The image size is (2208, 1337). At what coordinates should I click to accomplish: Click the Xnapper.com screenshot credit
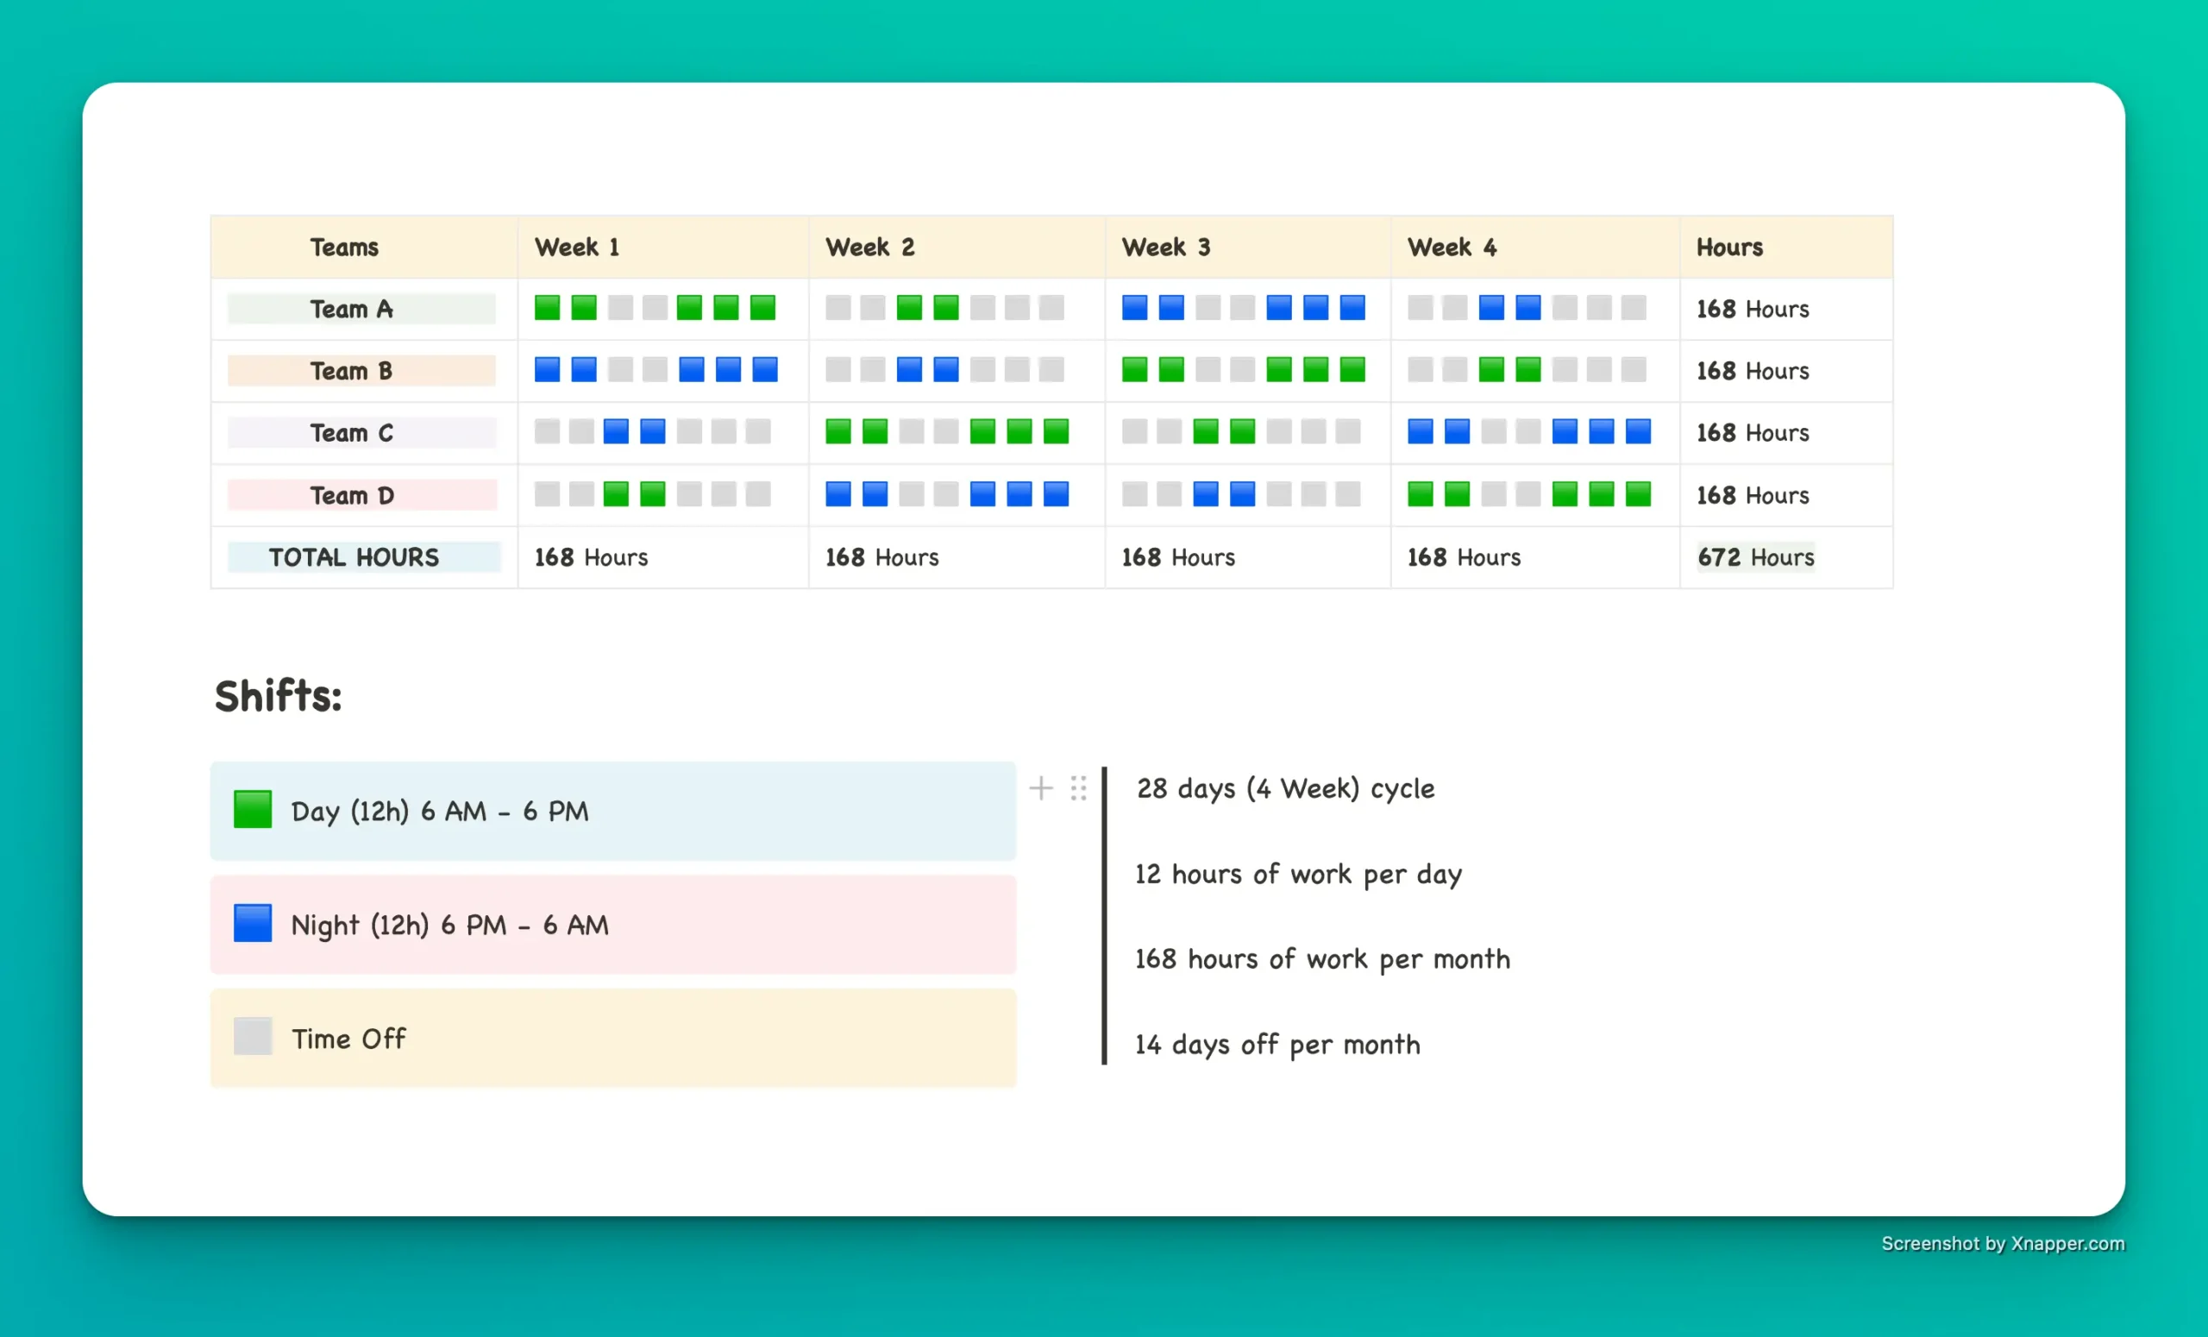pyautogui.click(x=2002, y=1244)
